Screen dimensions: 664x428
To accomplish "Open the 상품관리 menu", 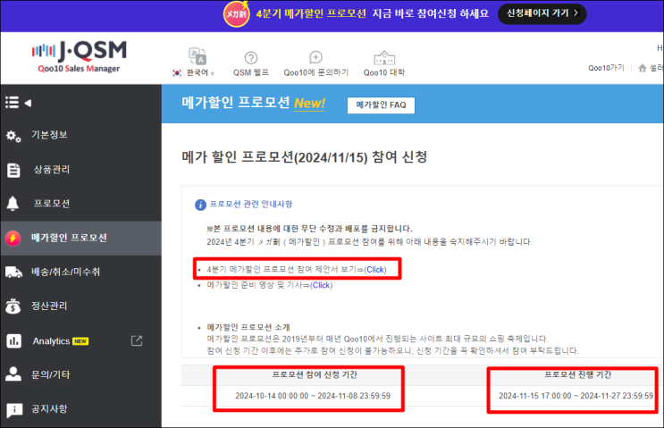I will (52, 170).
